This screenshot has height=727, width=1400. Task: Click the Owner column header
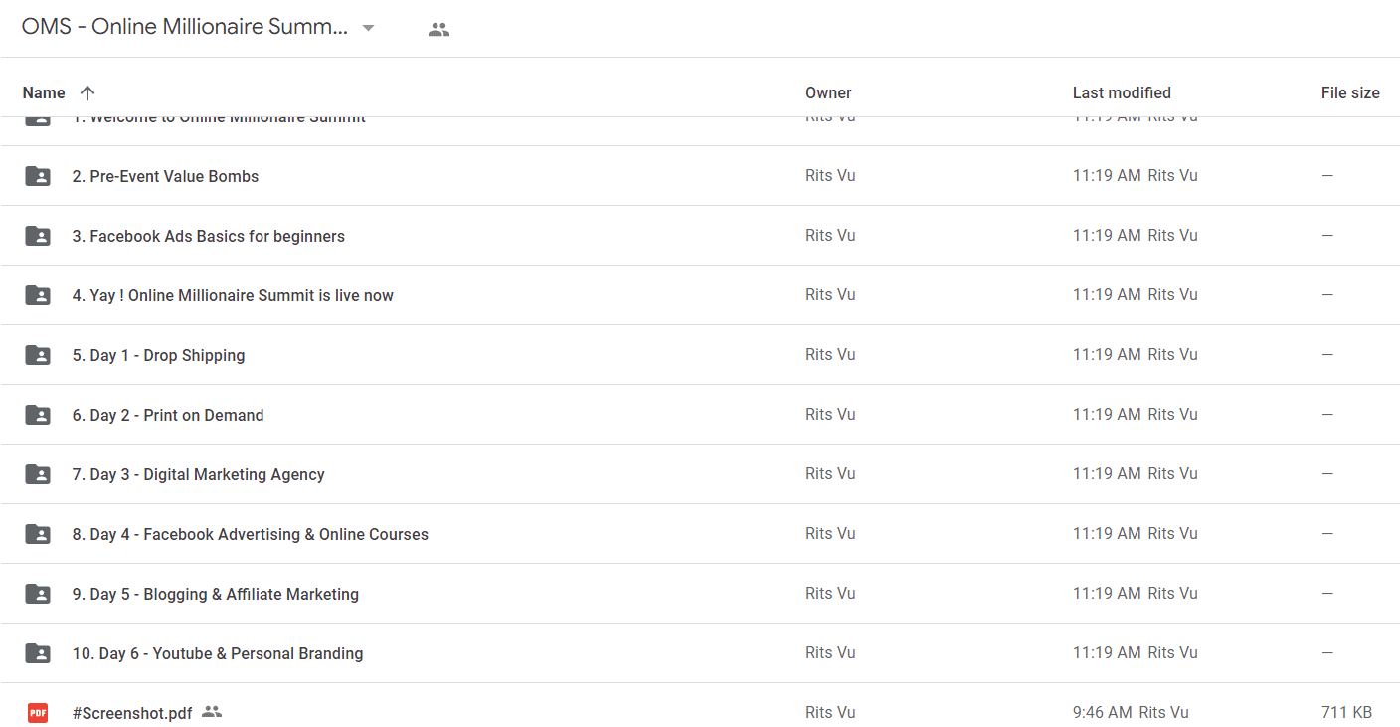[828, 92]
